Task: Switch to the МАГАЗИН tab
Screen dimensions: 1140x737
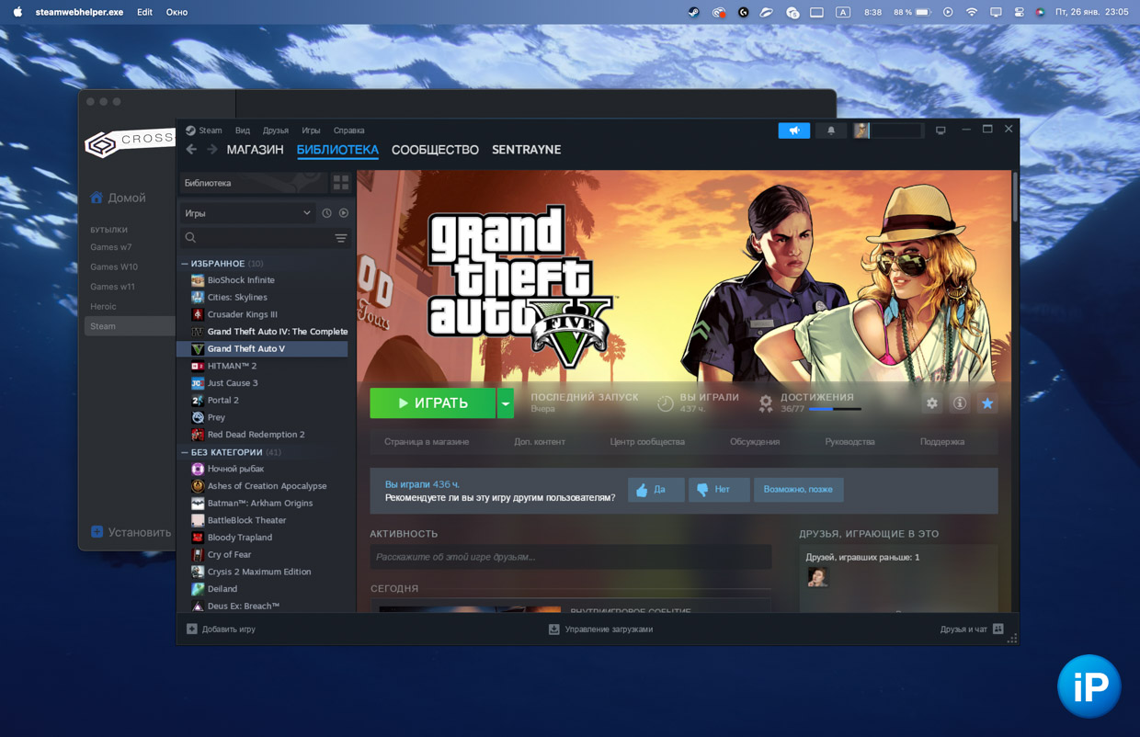Action: click(x=255, y=150)
